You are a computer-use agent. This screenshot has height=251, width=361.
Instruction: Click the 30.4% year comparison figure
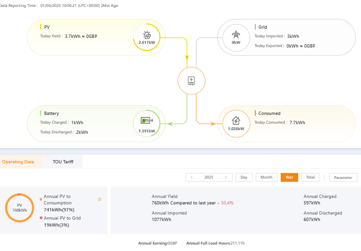pos(227,203)
